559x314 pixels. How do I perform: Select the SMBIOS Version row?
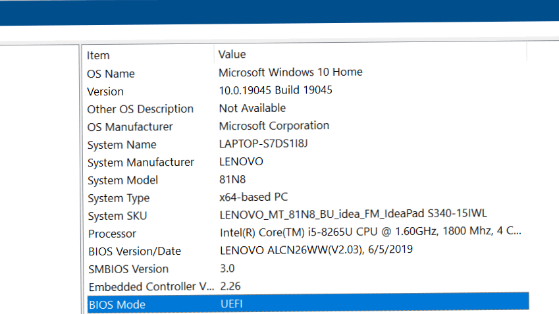(x=128, y=269)
